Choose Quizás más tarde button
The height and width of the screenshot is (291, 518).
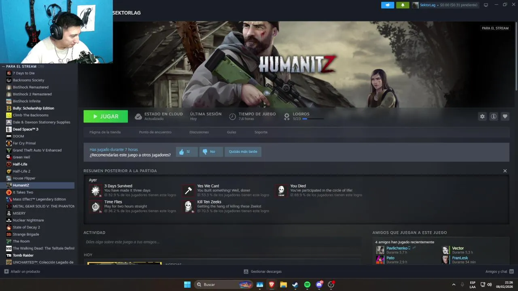coord(243,152)
